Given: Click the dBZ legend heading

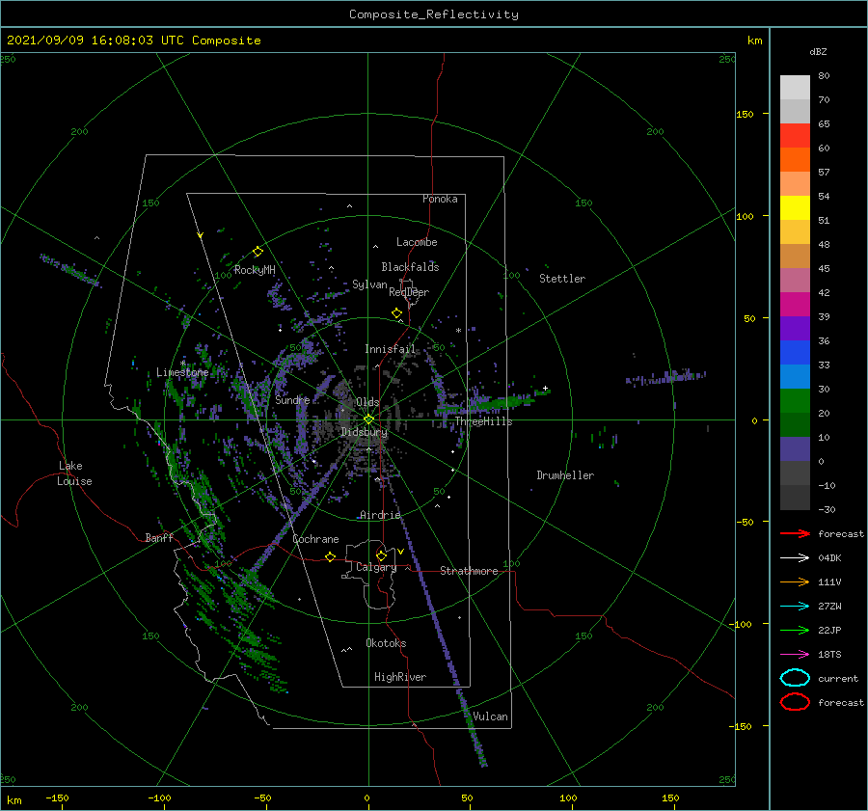Looking at the screenshot, I should point(818,51).
